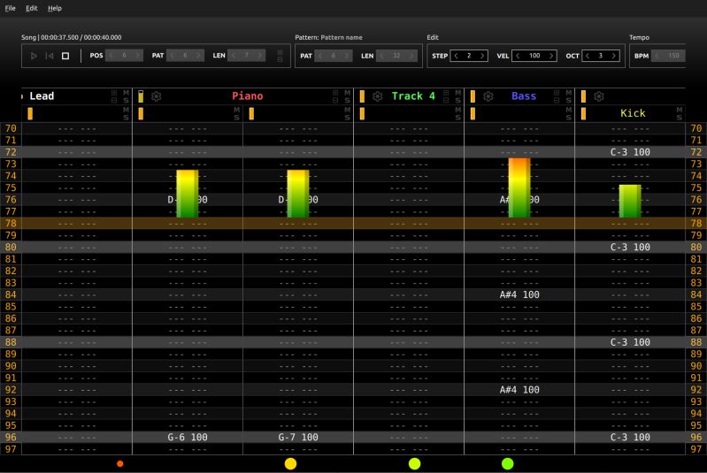Add a column to the Lead track

click(113, 92)
